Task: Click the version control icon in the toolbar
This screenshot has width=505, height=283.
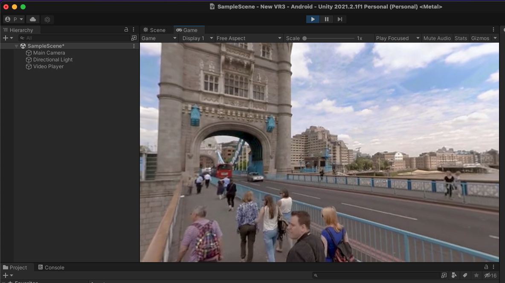Action: pyautogui.click(x=47, y=20)
